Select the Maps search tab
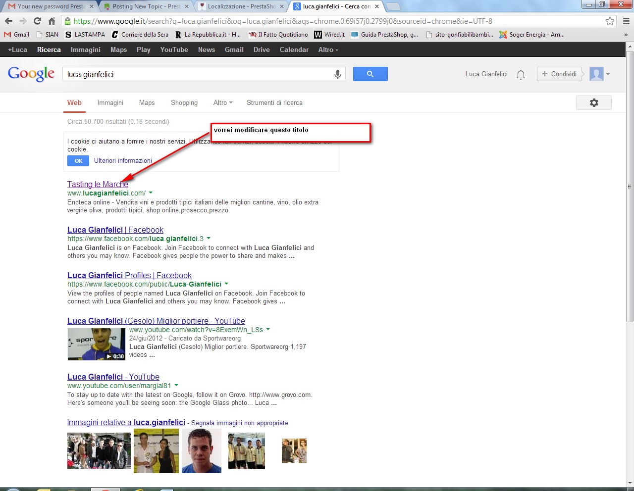The height and width of the screenshot is (491, 634). pos(147,103)
